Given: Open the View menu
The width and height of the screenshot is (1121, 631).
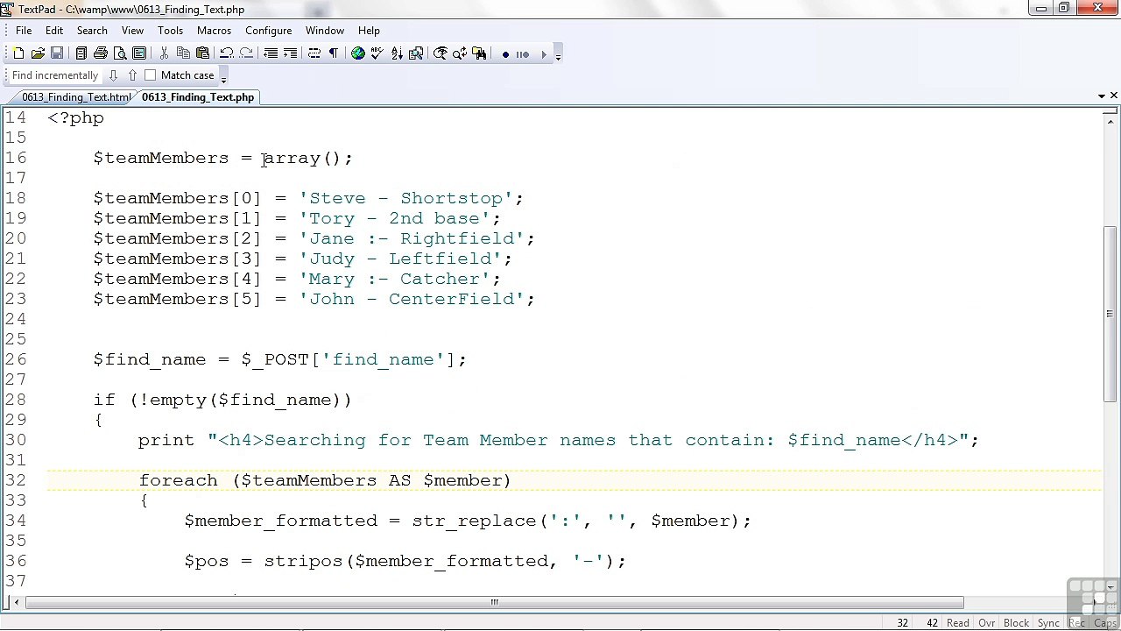Looking at the screenshot, I should (132, 30).
